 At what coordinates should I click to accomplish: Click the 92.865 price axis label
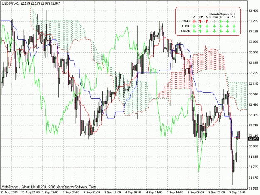(x=253, y=63)
